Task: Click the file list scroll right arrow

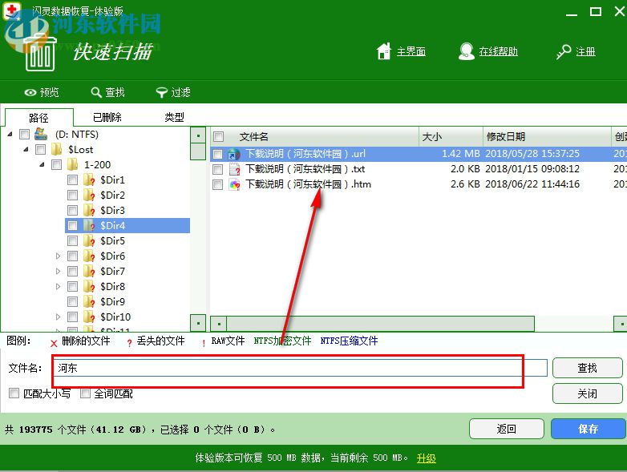Action: click(621, 323)
